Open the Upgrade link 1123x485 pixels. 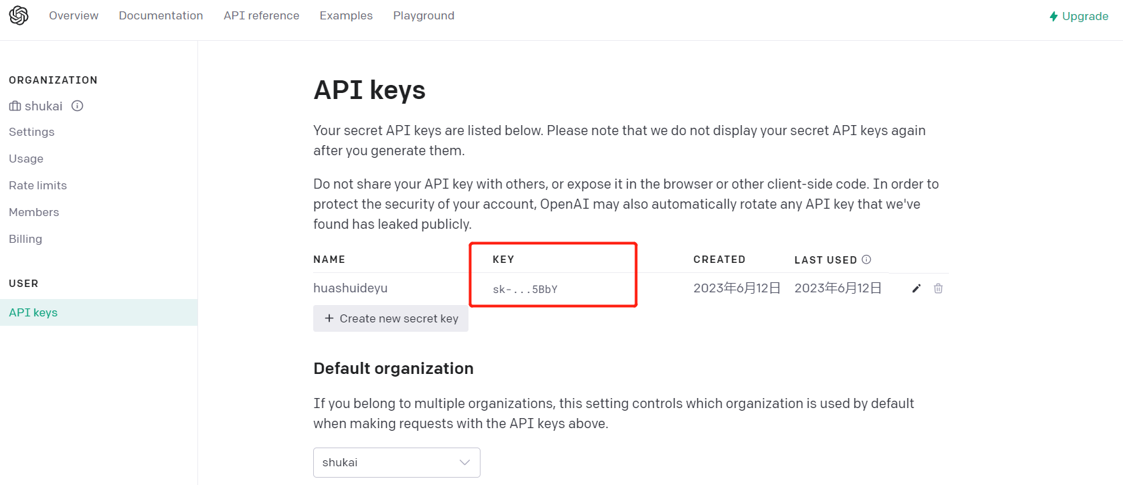1078,16
